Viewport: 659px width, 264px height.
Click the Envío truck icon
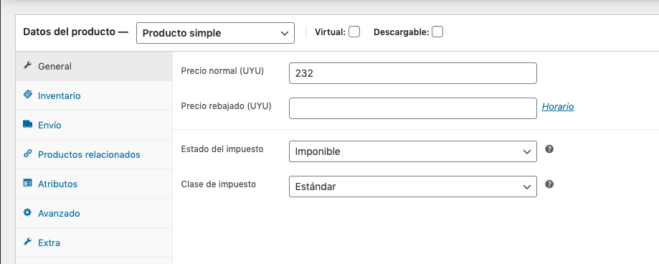click(x=27, y=124)
